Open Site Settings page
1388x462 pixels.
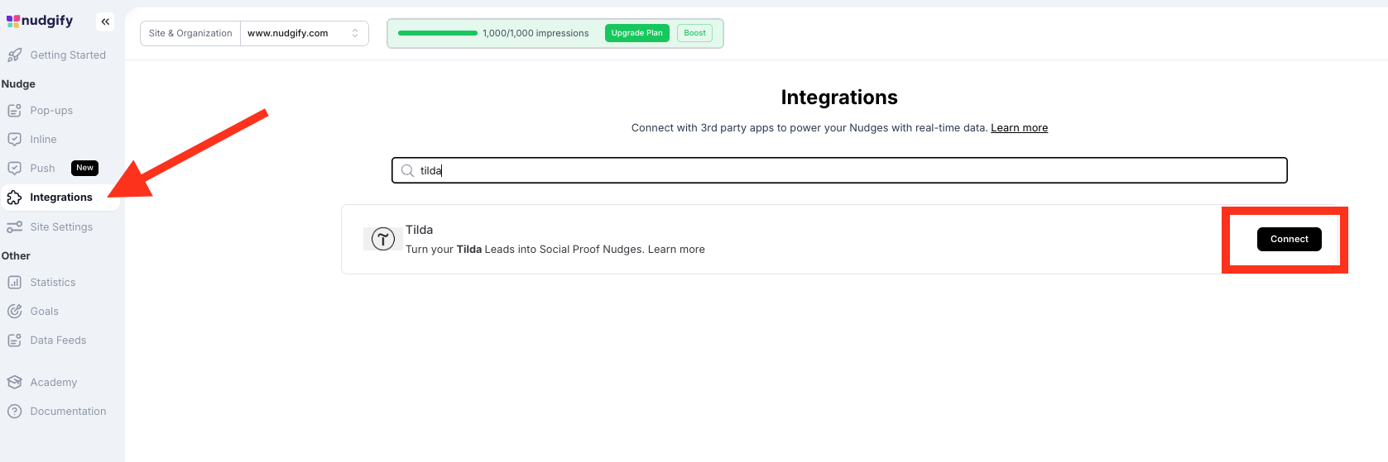[x=60, y=227]
